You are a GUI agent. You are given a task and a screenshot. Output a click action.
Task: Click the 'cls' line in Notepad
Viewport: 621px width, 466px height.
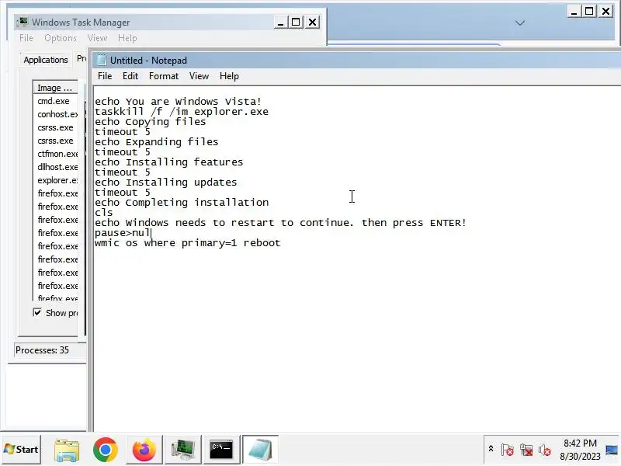tap(104, 212)
